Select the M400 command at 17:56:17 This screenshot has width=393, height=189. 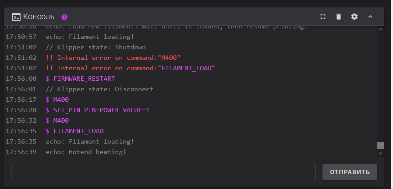tap(57, 100)
